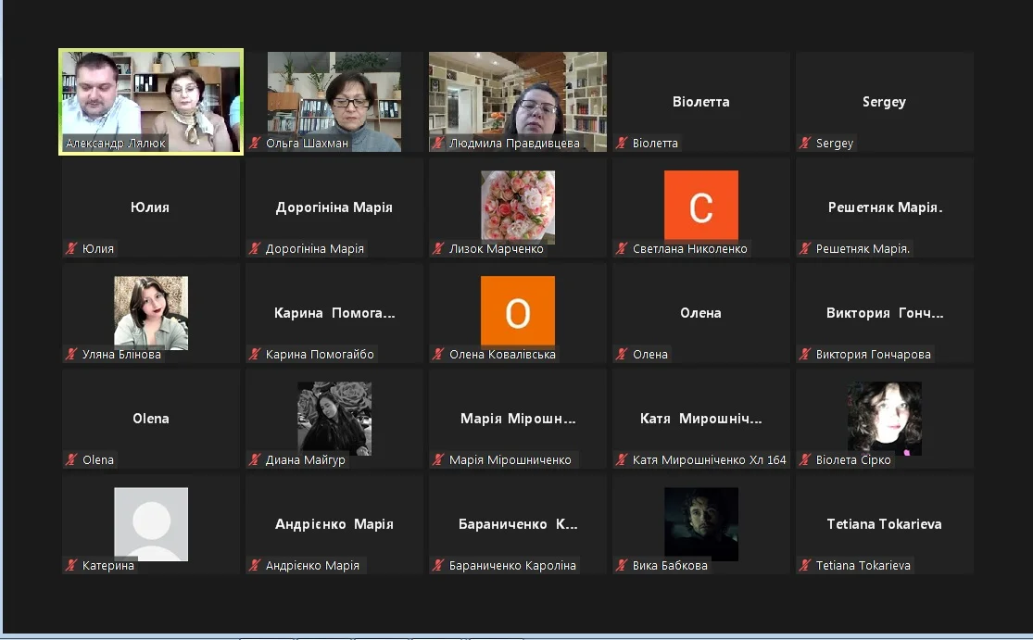Click the Бараниченко Кароліна name label

tap(512, 565)
